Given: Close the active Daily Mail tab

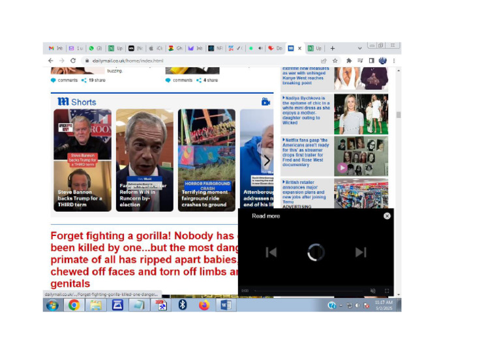Looking at the screenshot, I should (x=299, y=48).
